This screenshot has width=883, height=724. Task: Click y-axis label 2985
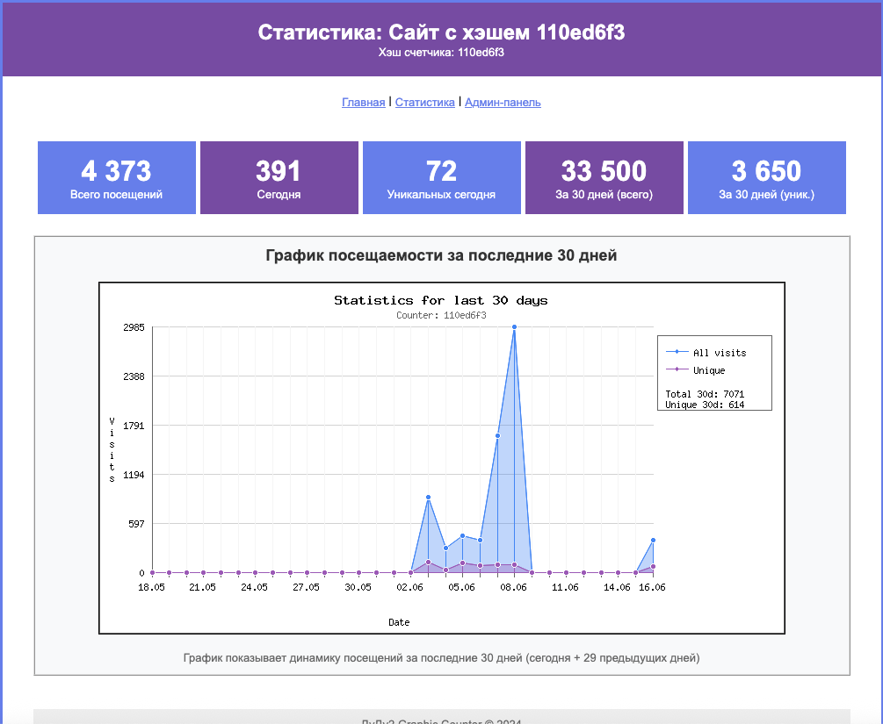tap(134, 327)
